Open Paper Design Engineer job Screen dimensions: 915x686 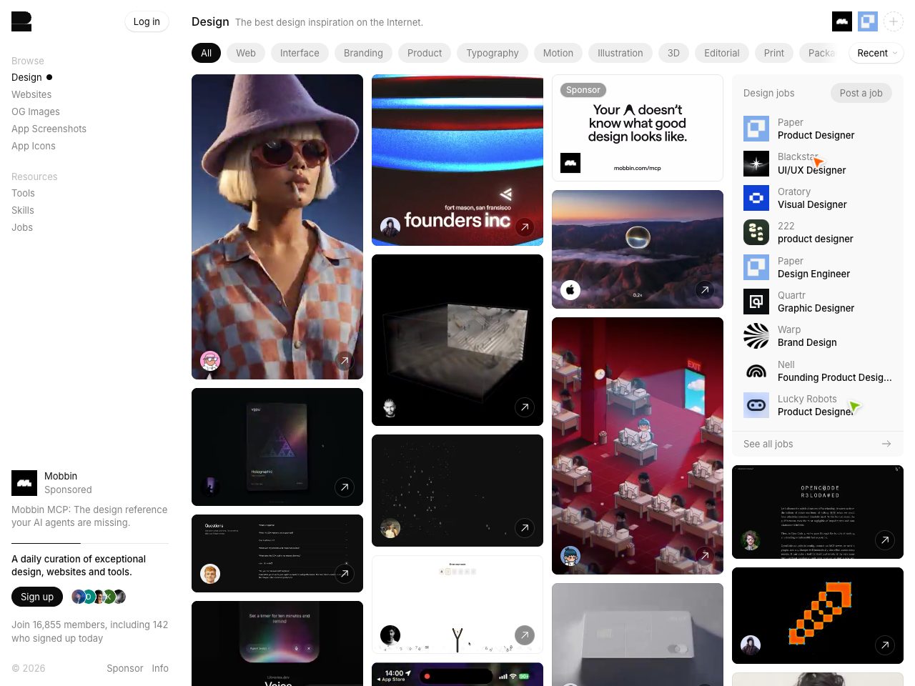click(x=818, y=267)
